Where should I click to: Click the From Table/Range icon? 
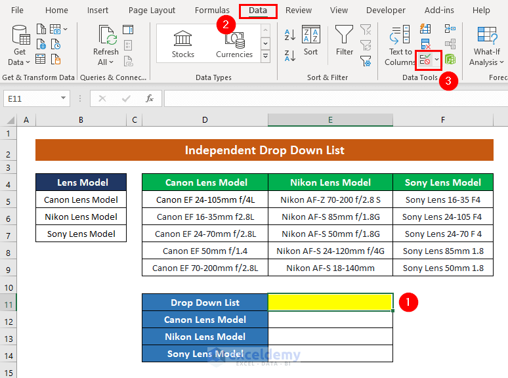41,59
